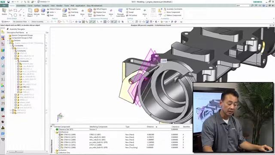Open the File tab
Viewport: 275px width, 155px height.
pyautogui.click(x=4, y=6)
